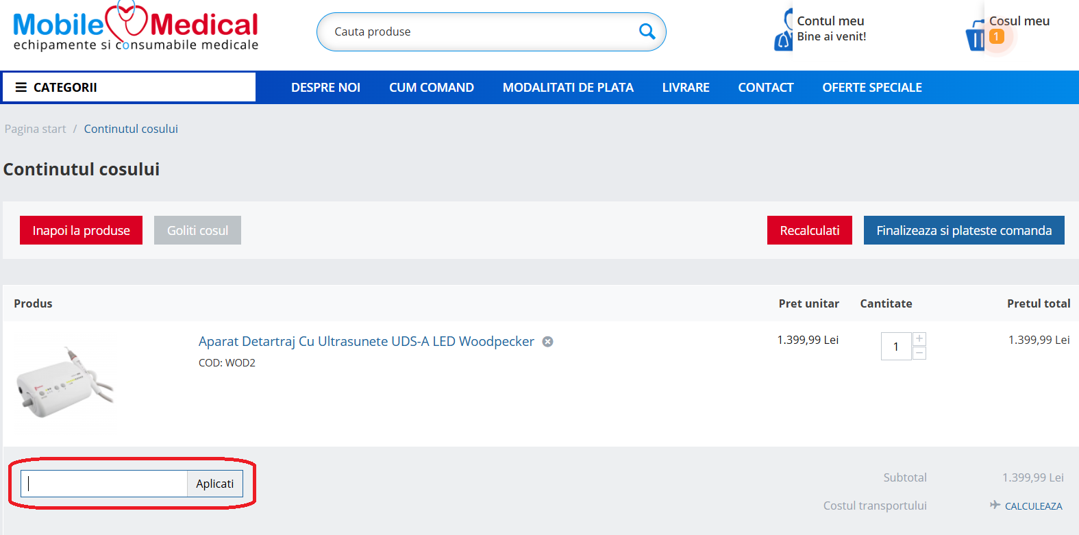Click Recalculati button

809,230
